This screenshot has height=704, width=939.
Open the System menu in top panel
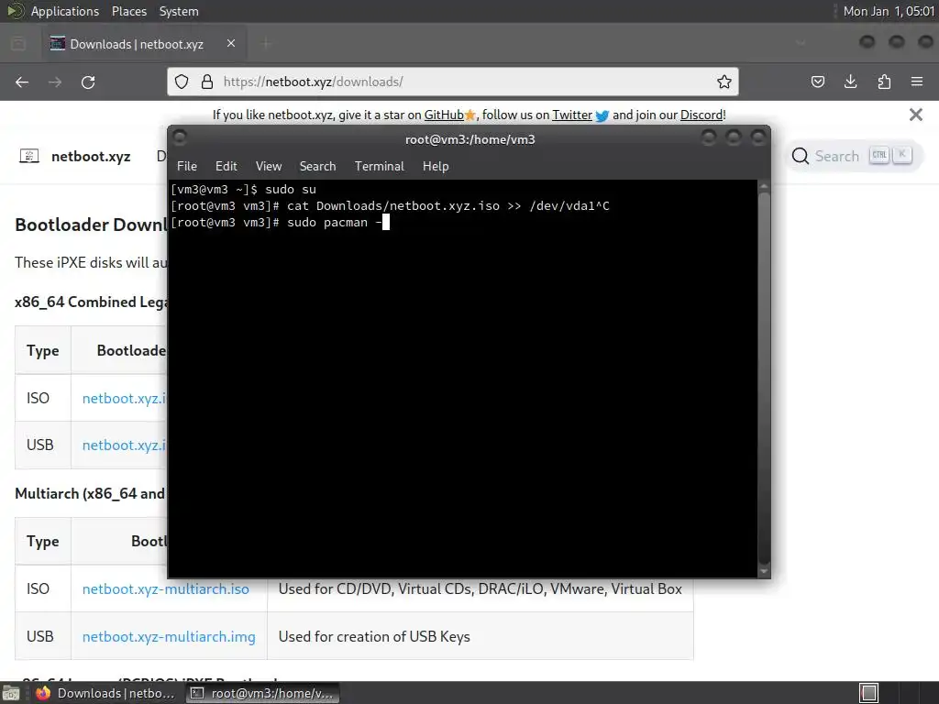(x=179, y=11)
